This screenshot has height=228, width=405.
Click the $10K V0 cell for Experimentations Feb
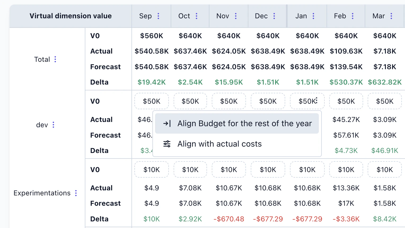tap(346, 169)
